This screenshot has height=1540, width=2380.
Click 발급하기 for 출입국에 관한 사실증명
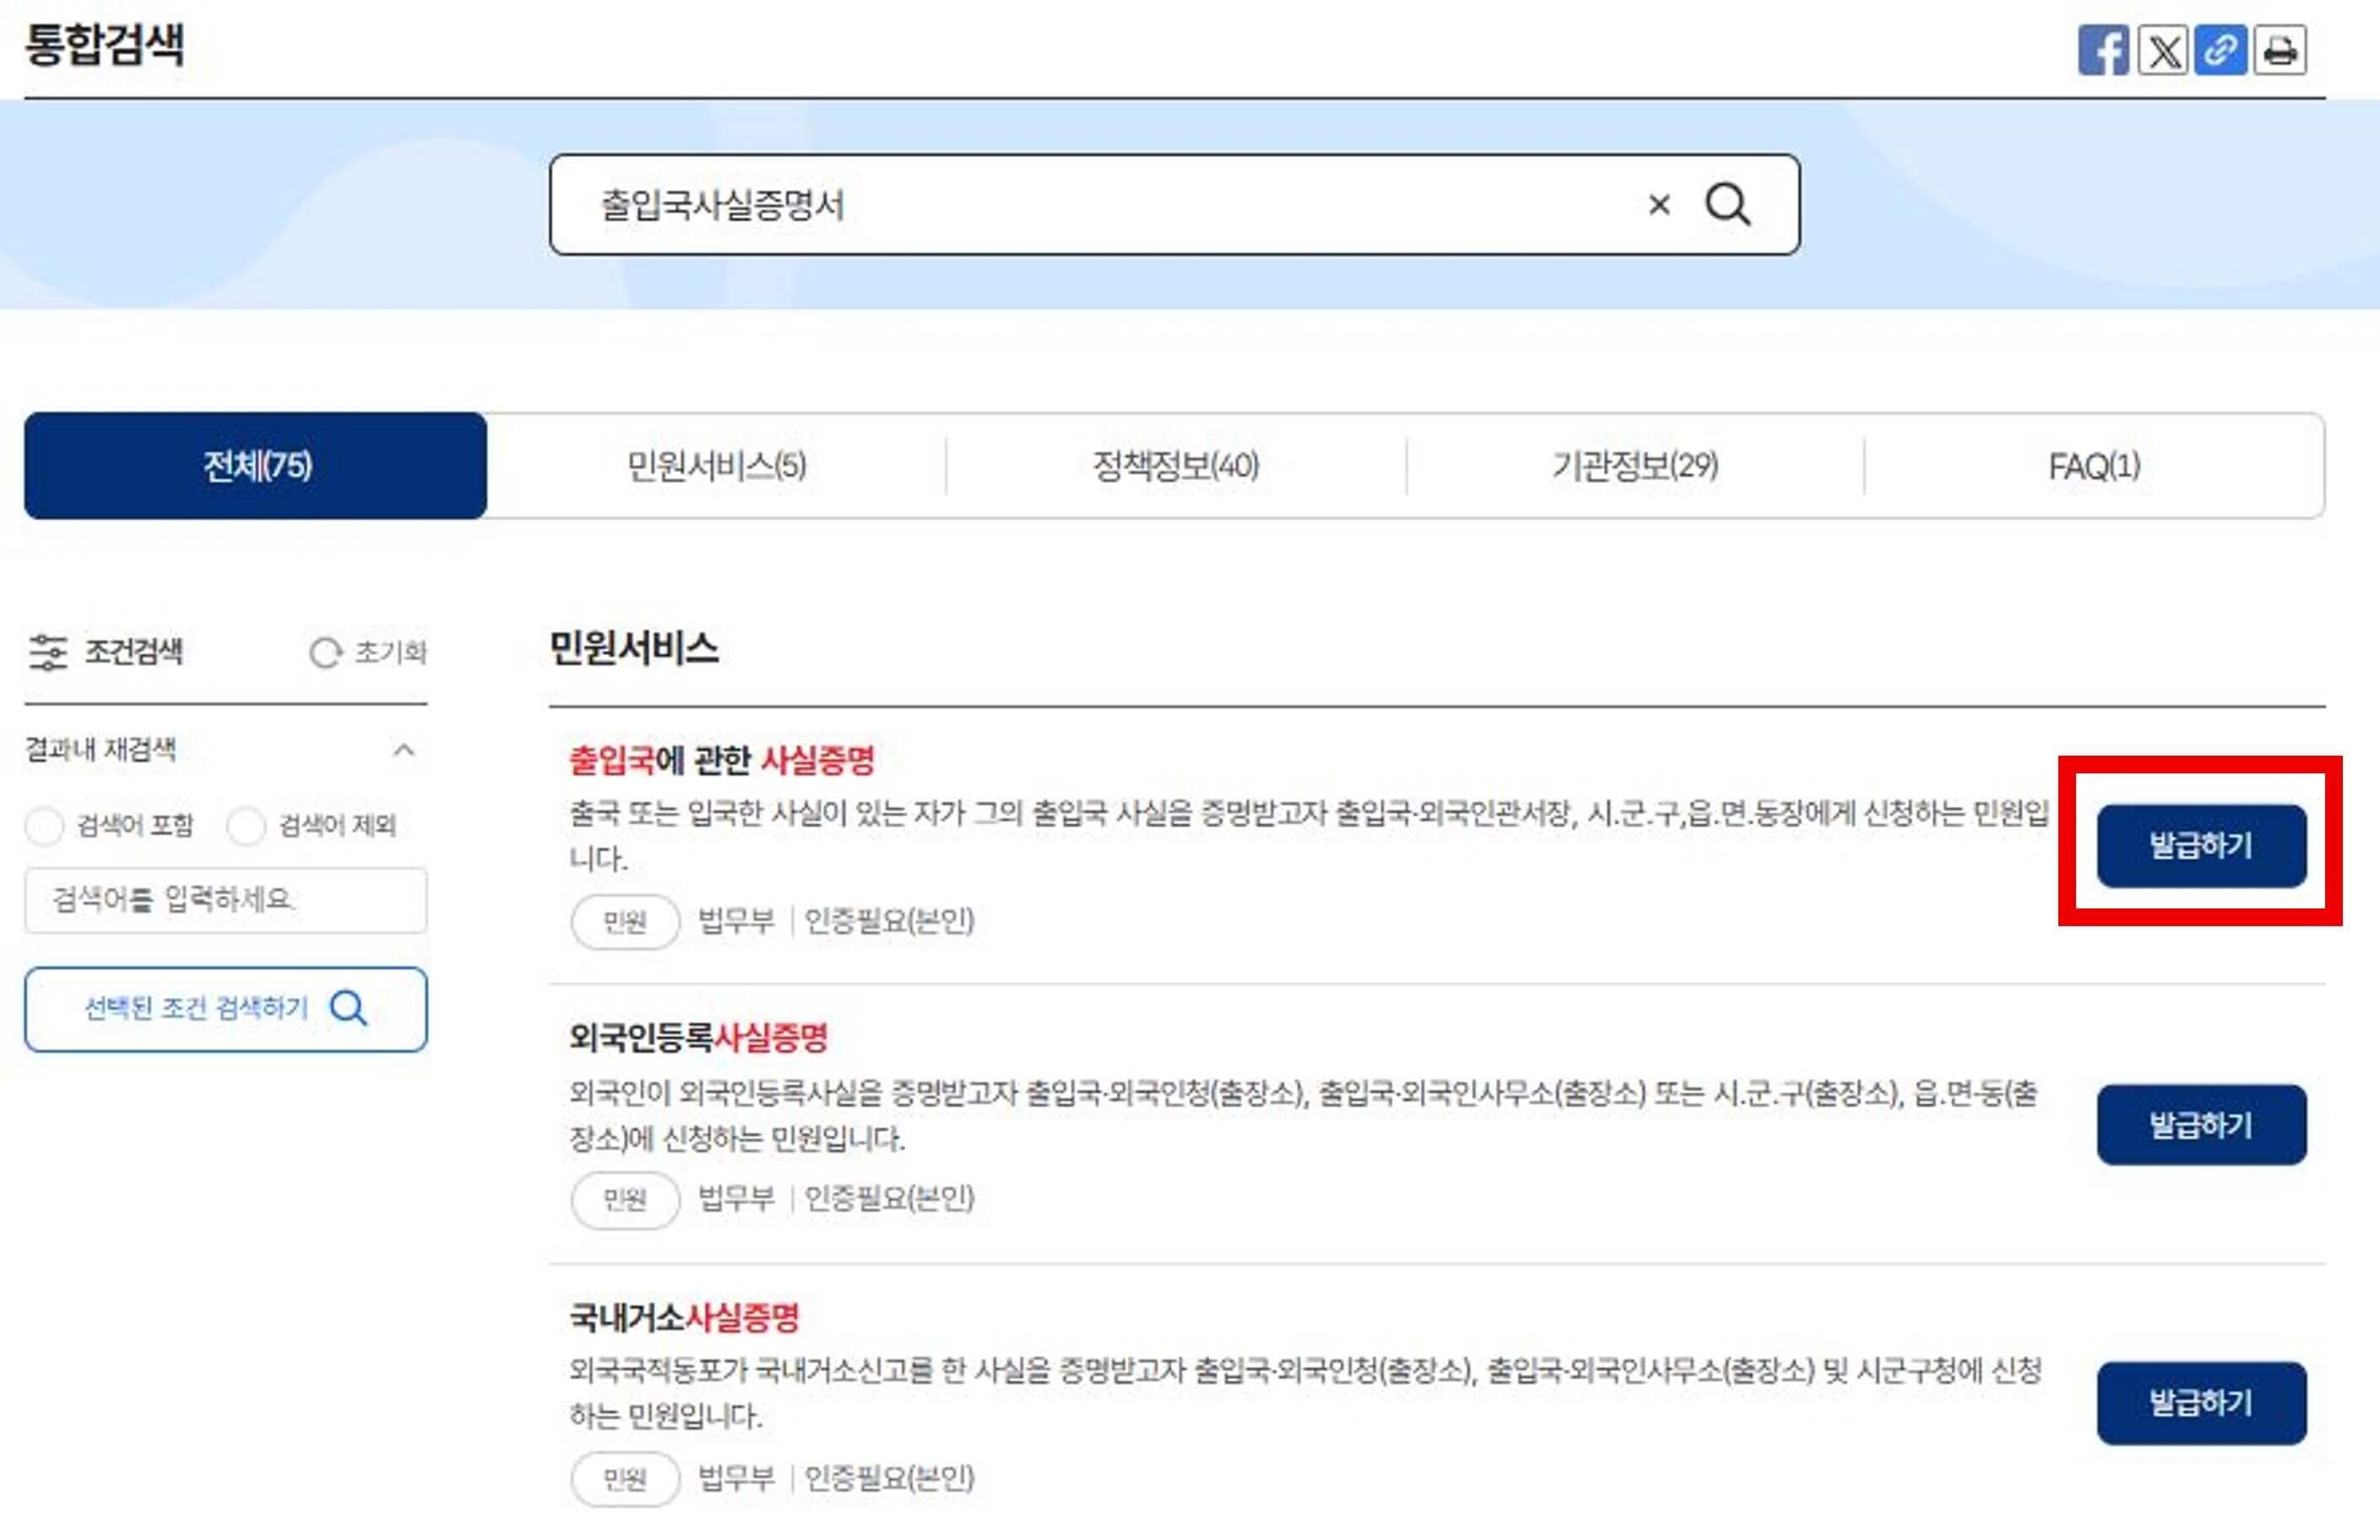click(x=2202, y=845)
